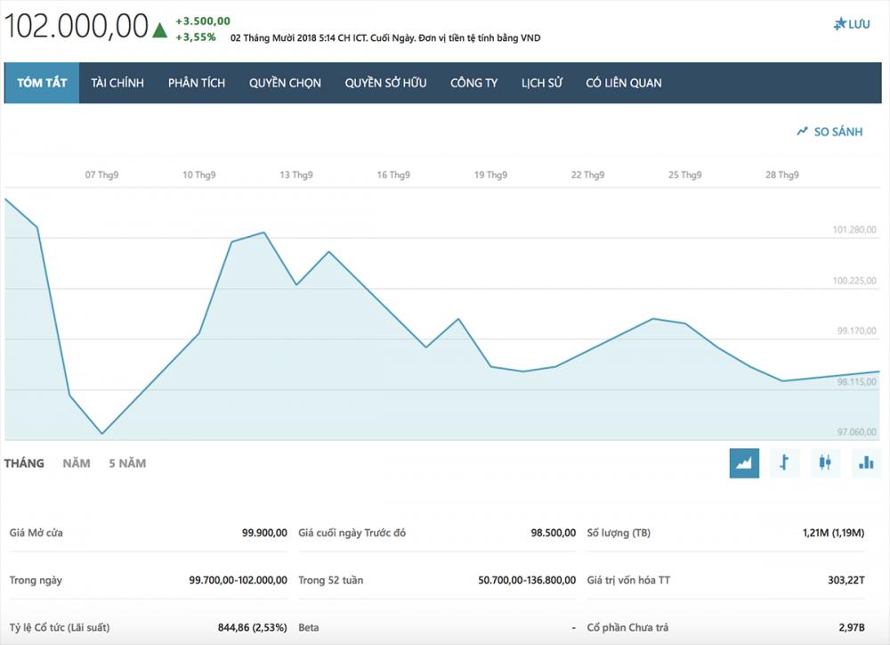Select THÁNG time range

(x=24, y=463)
